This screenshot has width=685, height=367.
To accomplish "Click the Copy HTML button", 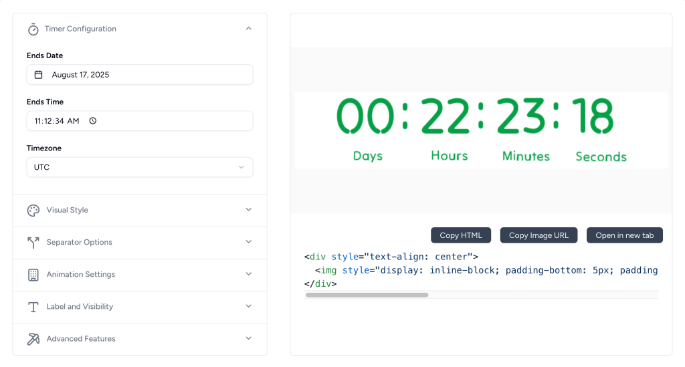I will click(x=461, y=235).
